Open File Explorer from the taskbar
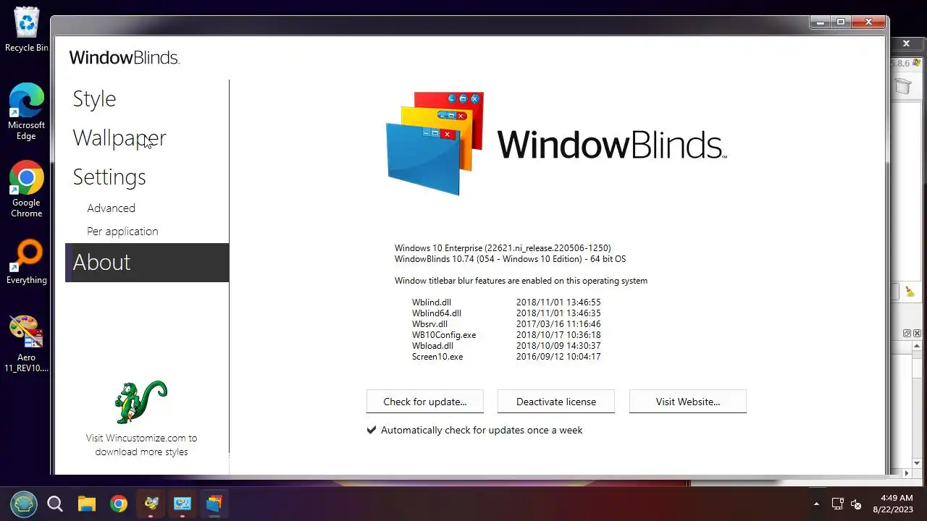Image resolution: width=927 pixels, height=521 pixels. tap(87, 504)
